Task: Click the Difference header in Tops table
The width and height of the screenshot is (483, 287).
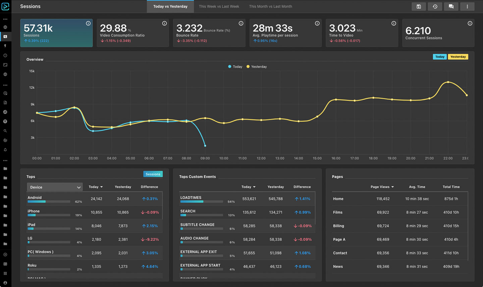Action: click(149, 187)
